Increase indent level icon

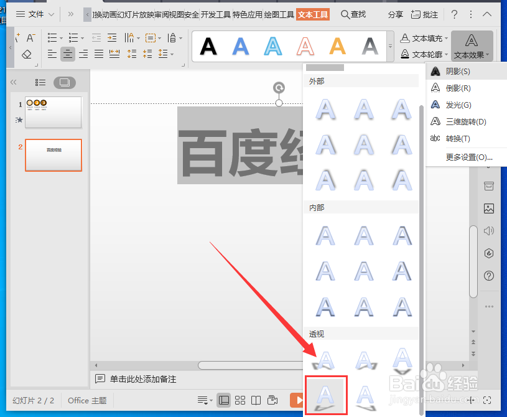(x=112, y=38)
